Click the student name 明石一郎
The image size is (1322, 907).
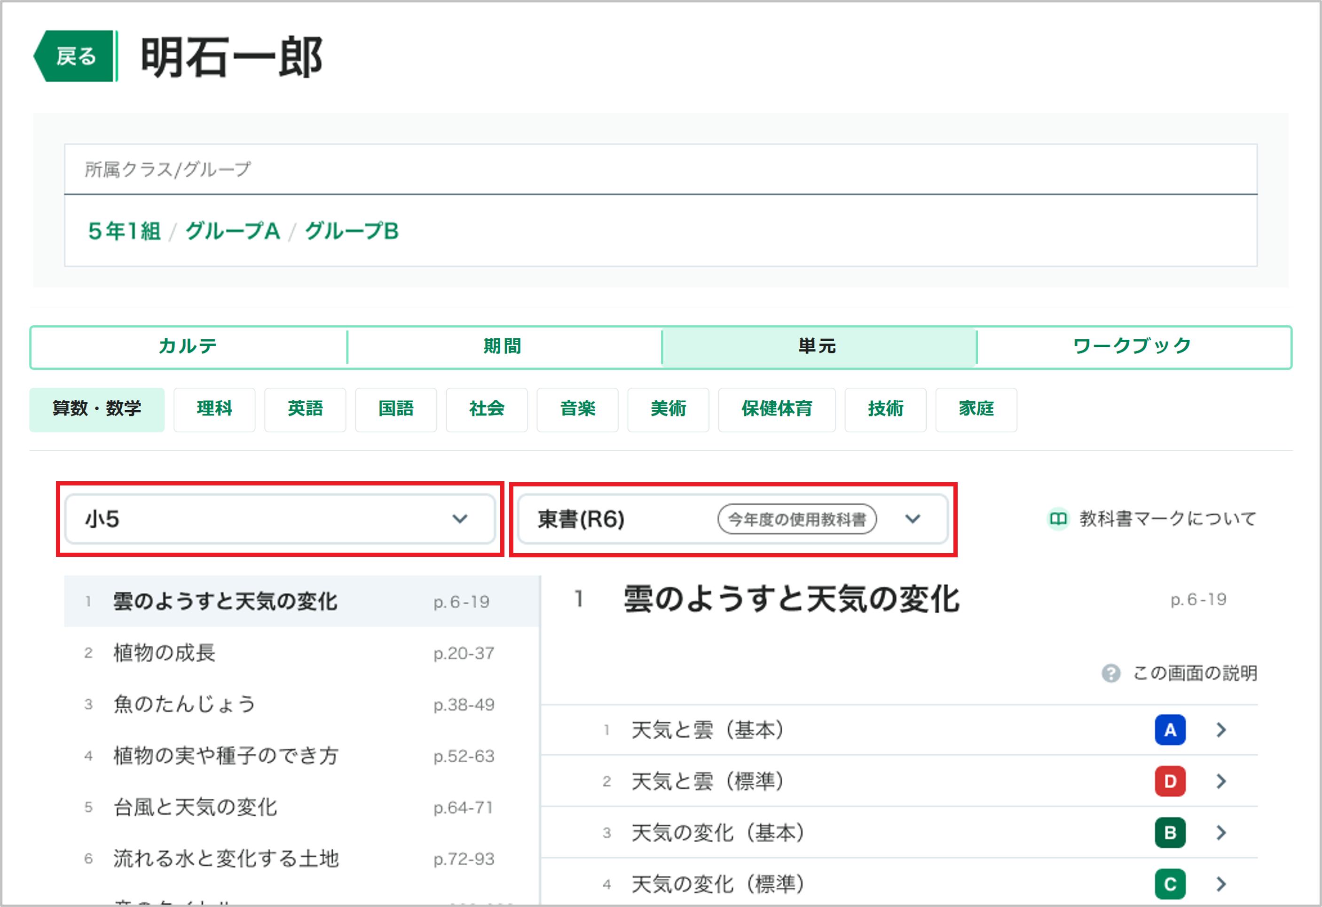pyautogui.click(x=232, y=57)
